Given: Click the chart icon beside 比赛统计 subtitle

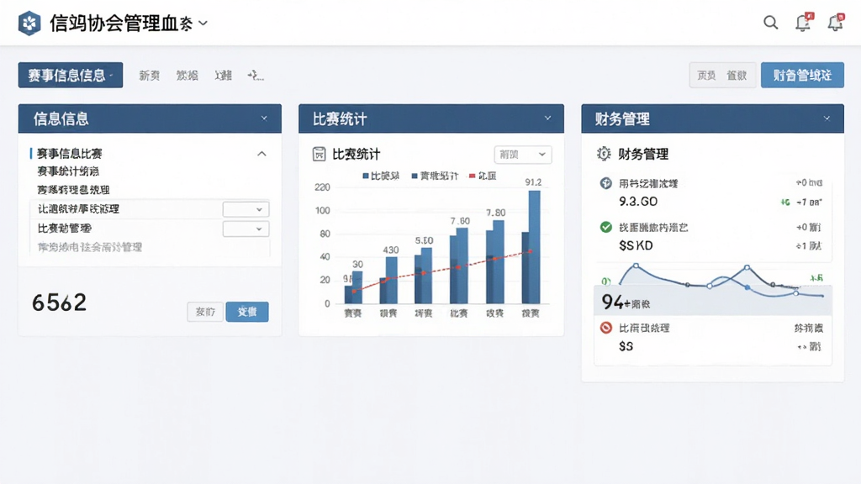Looking at the screenshot, I should [x=319, y=155].
